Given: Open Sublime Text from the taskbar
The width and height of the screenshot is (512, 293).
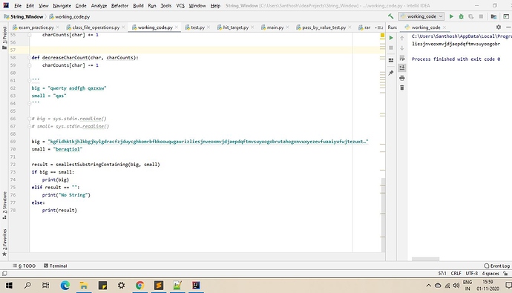Looking at the screenshot, I should (159, 286).
